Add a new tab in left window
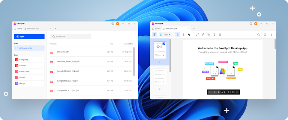 pyautogui.click(x=55, y=29)
